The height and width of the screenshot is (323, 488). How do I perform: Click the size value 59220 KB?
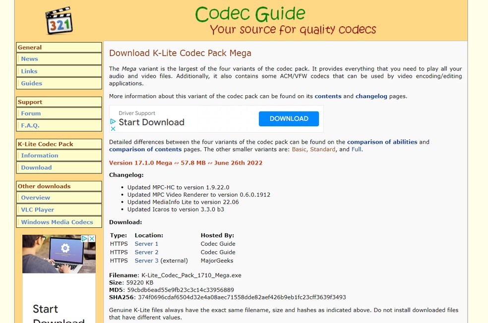(x=140, y=283)
